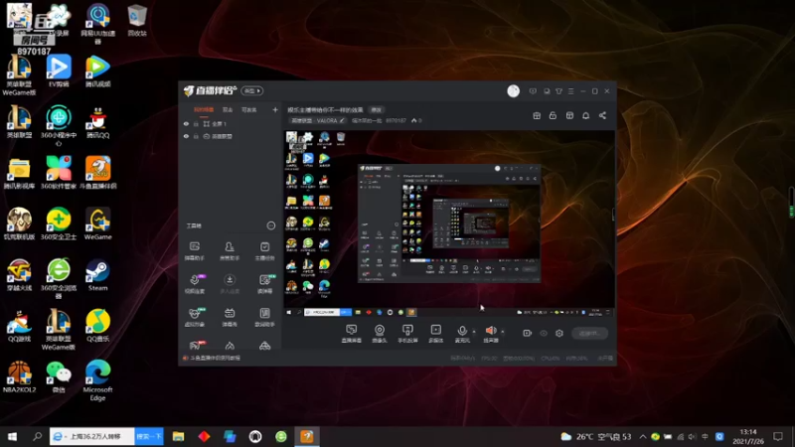Hide the 英雄联盟 source with its eye icon
The width and height of the screenshot is (795, 447).
click(x=186, y=136)
